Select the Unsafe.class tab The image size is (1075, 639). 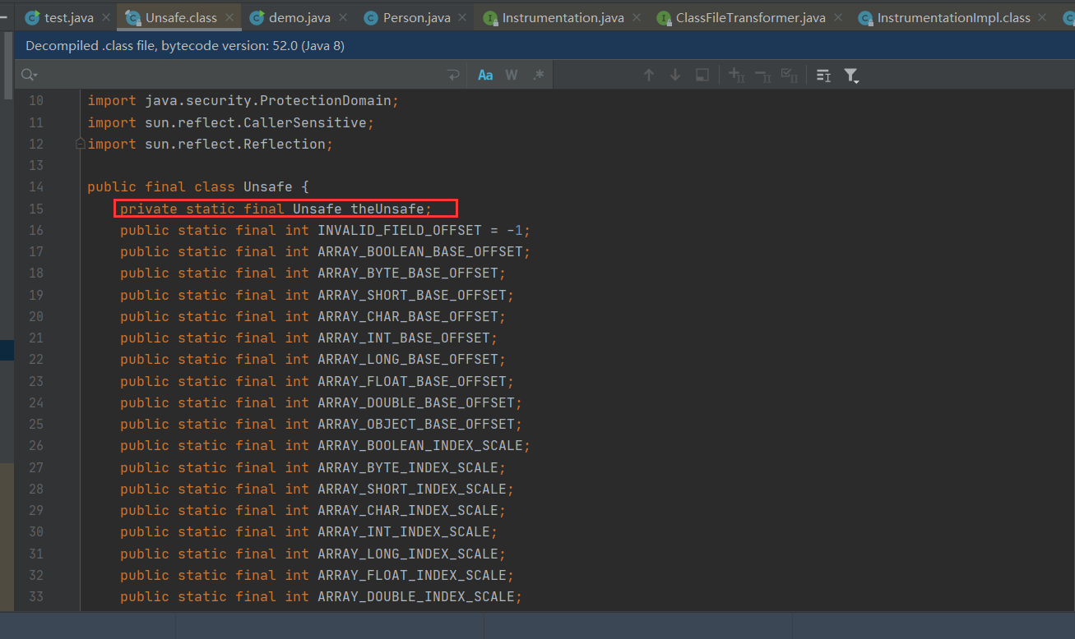pos(180,17)
